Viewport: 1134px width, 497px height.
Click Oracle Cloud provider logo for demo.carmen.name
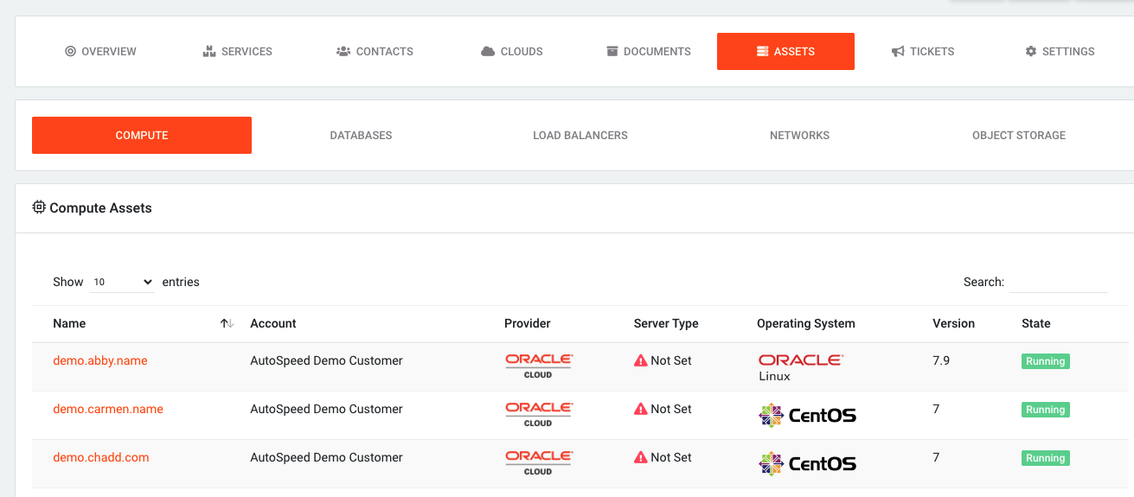pyautogui.click(x=539, y=414)
